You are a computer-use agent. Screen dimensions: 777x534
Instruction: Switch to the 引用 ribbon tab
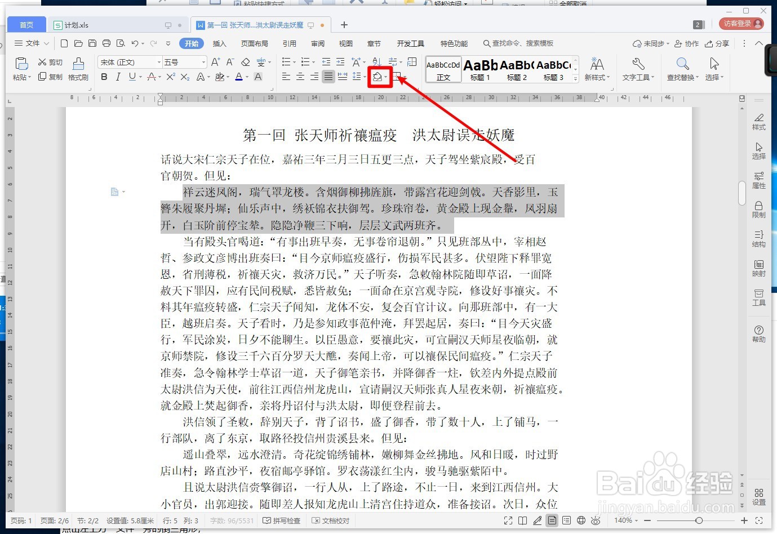point(290,43)
